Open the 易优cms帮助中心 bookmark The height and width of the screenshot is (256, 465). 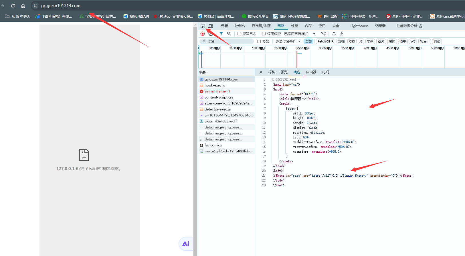coord(447,16)
